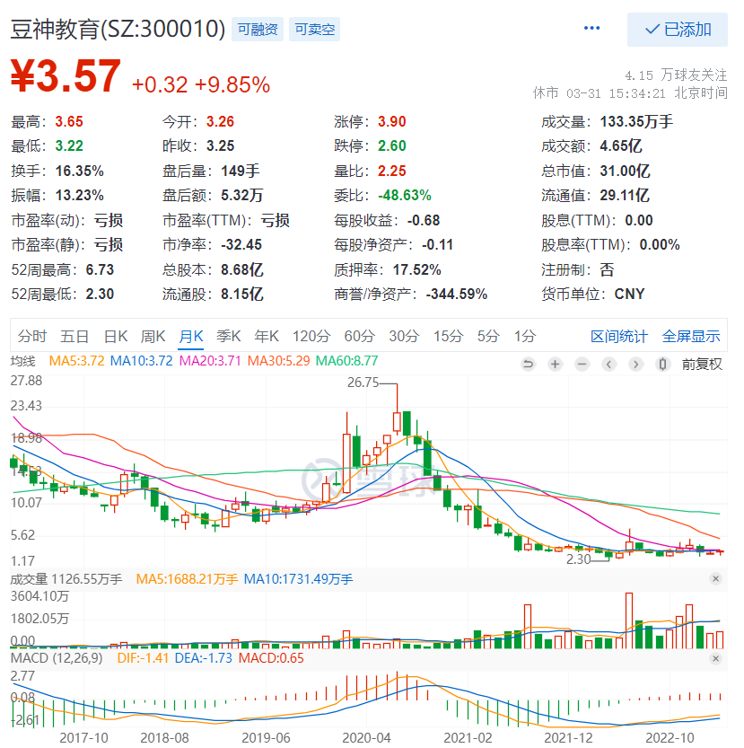Select the 月K chart tab

[191, 337]
